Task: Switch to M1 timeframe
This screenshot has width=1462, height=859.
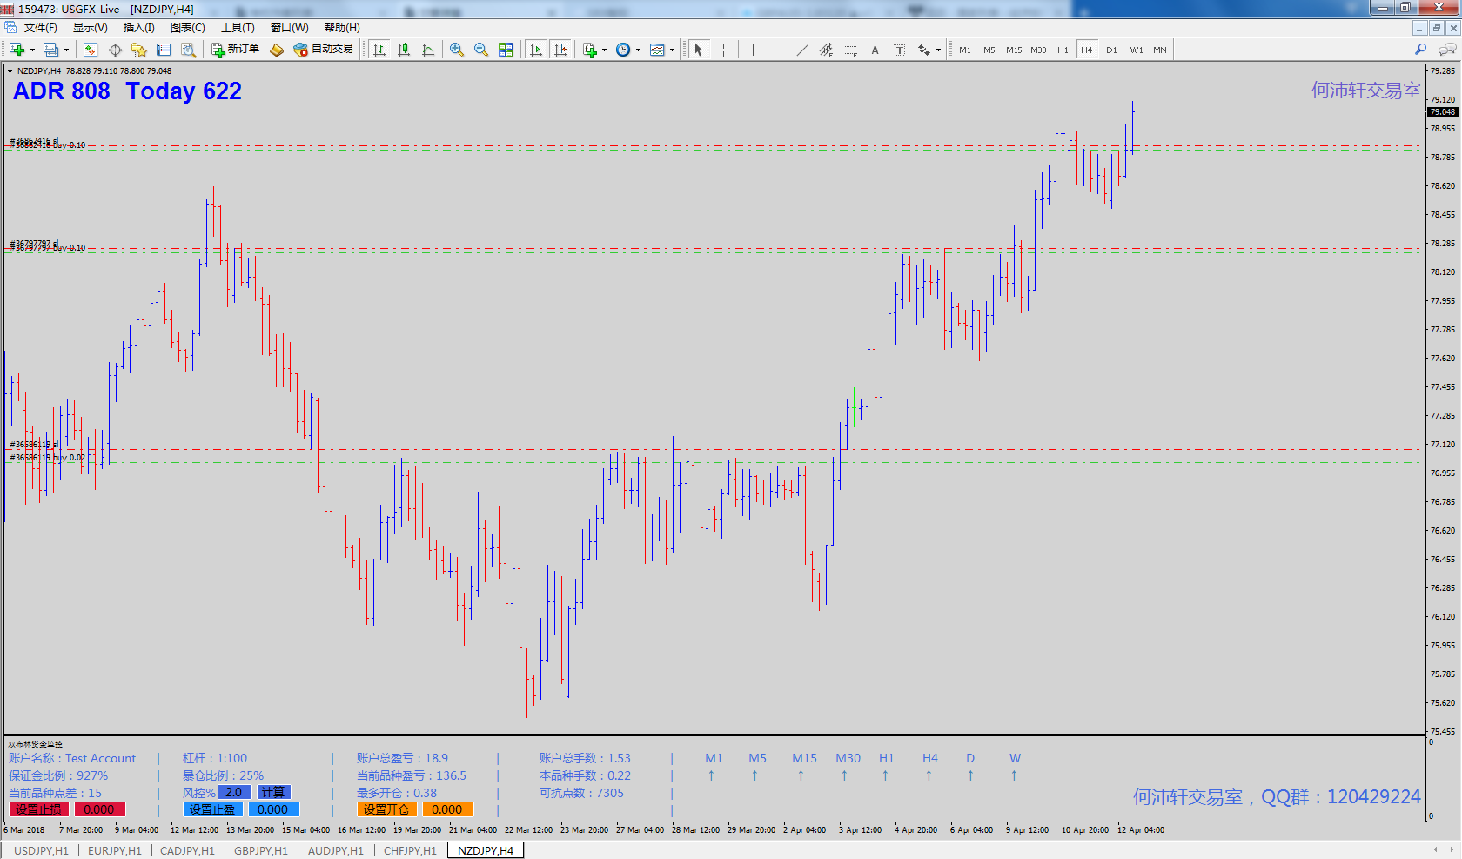Action: click(x=965, y=50)
